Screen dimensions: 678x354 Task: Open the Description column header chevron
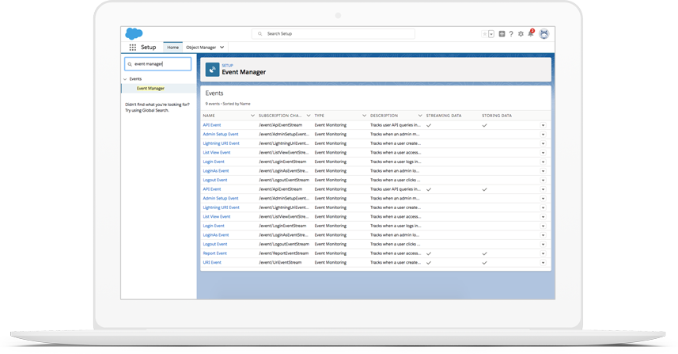point(420,116)
